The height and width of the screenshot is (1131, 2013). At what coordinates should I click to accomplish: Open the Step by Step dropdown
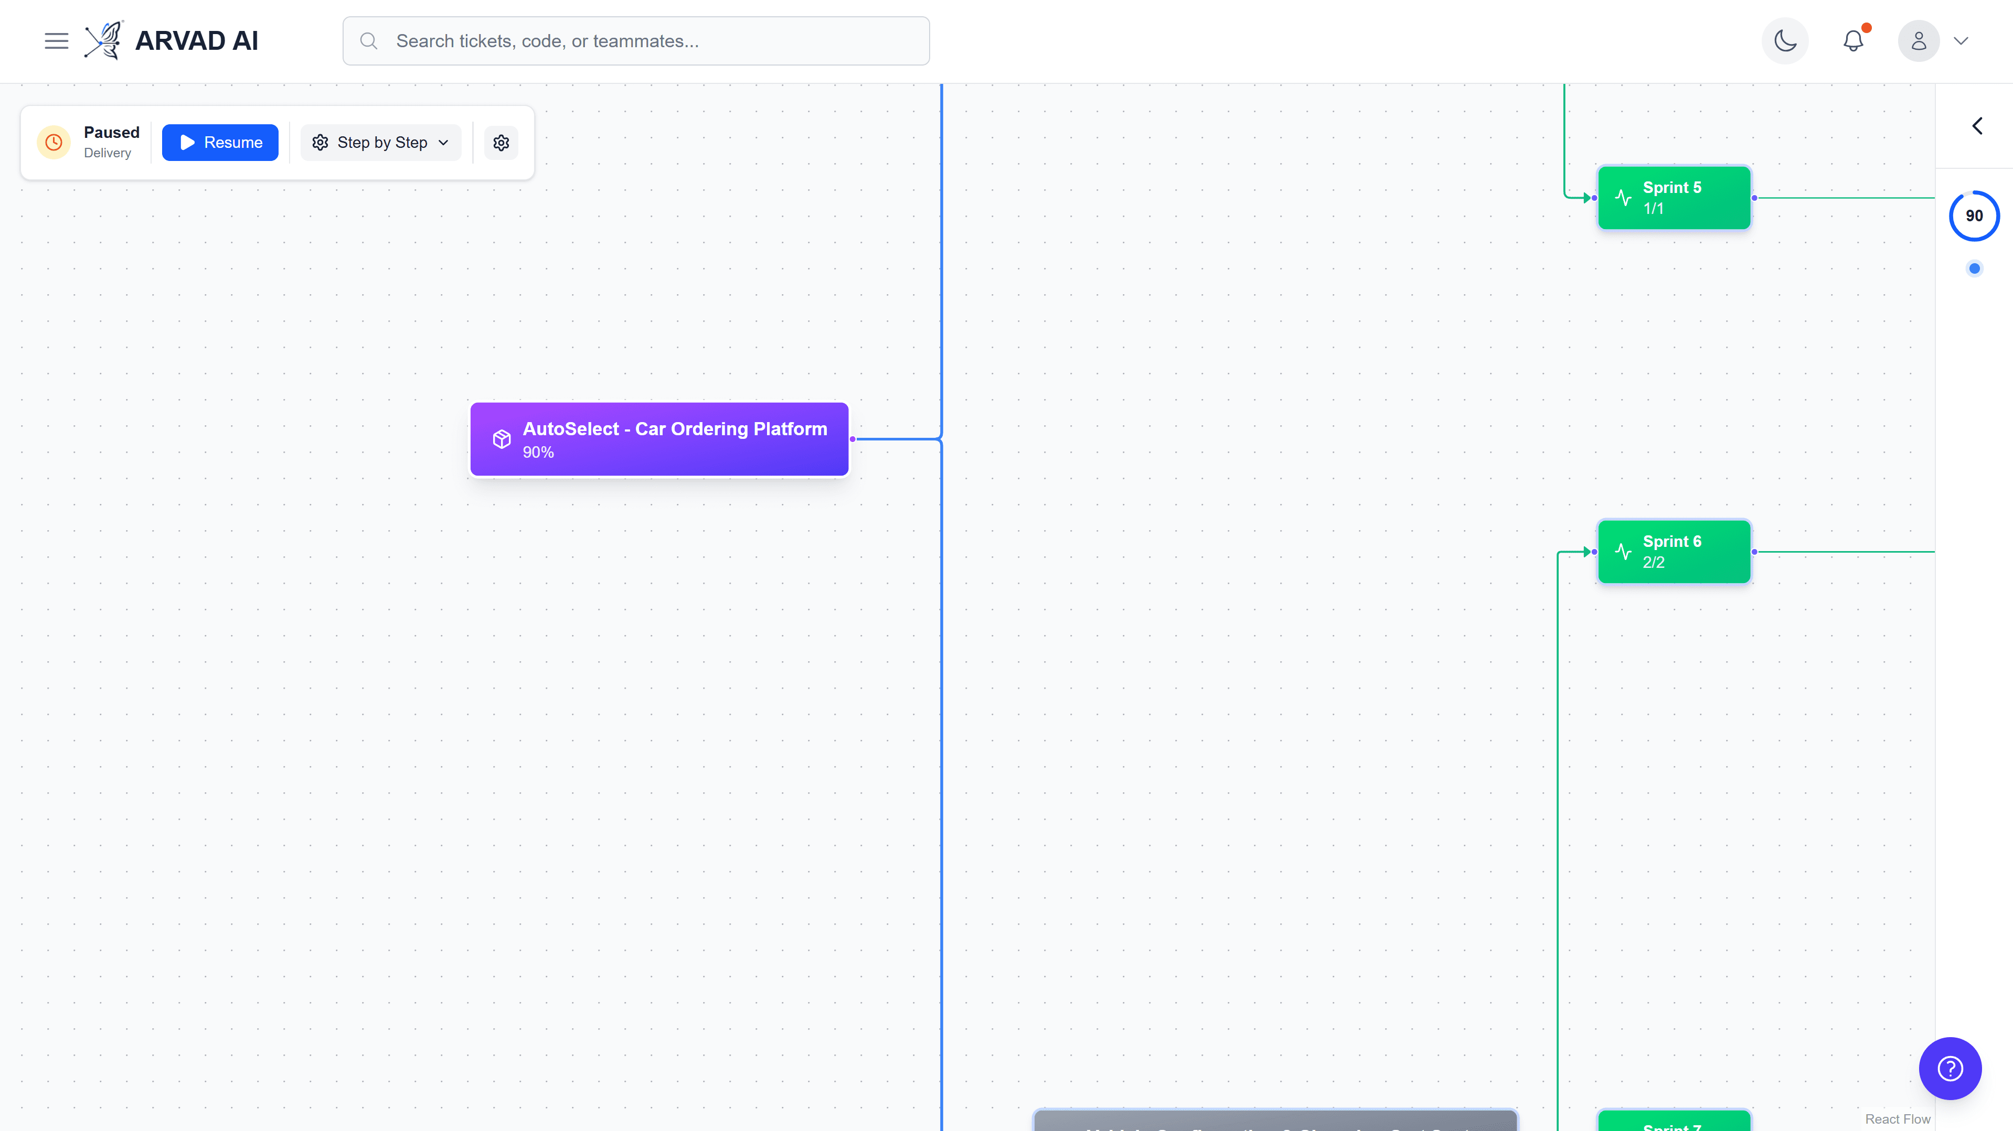tap(381, 142)
